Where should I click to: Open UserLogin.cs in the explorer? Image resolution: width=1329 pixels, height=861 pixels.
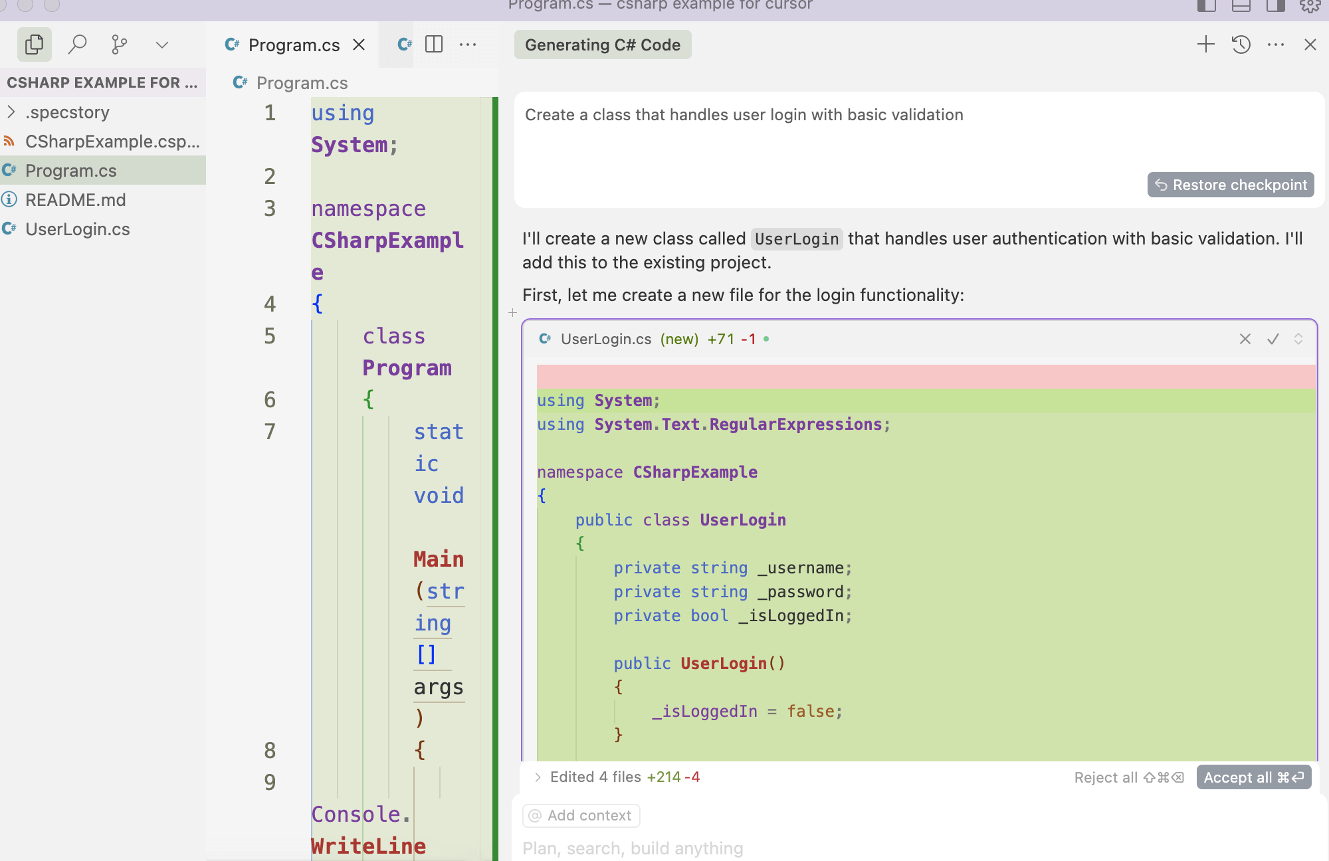(103, 229)
